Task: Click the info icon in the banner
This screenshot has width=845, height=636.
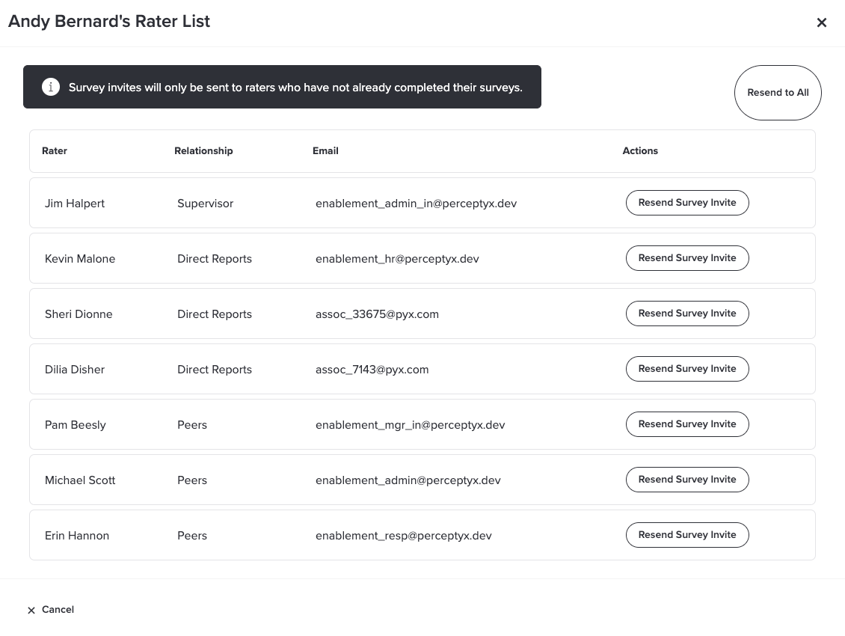Action: [51, 87]
